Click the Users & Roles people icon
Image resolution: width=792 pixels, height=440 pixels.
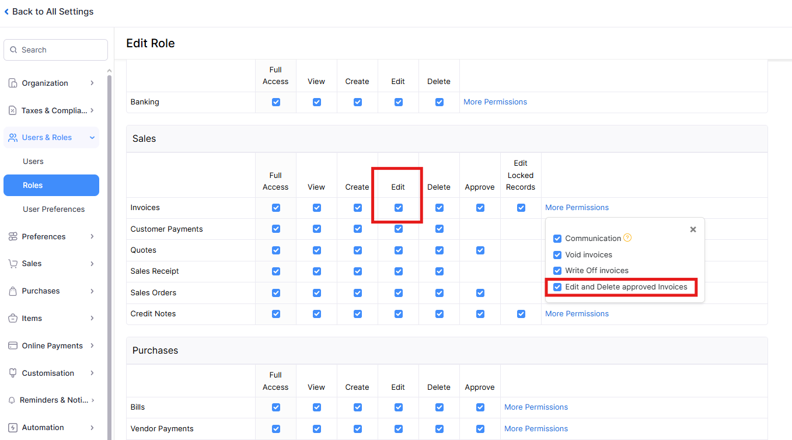click(x=13, y=137)
